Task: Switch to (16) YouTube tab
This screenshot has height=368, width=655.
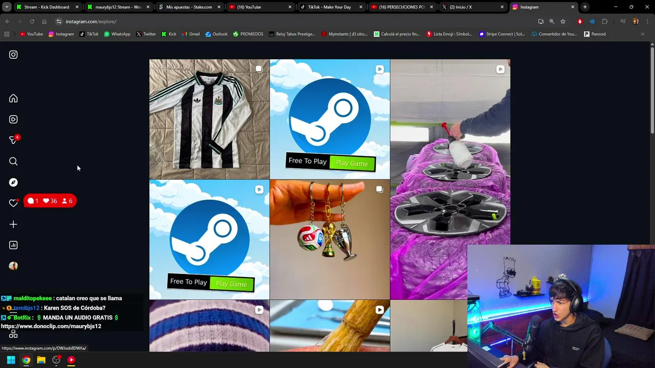Action: (260, 7)
